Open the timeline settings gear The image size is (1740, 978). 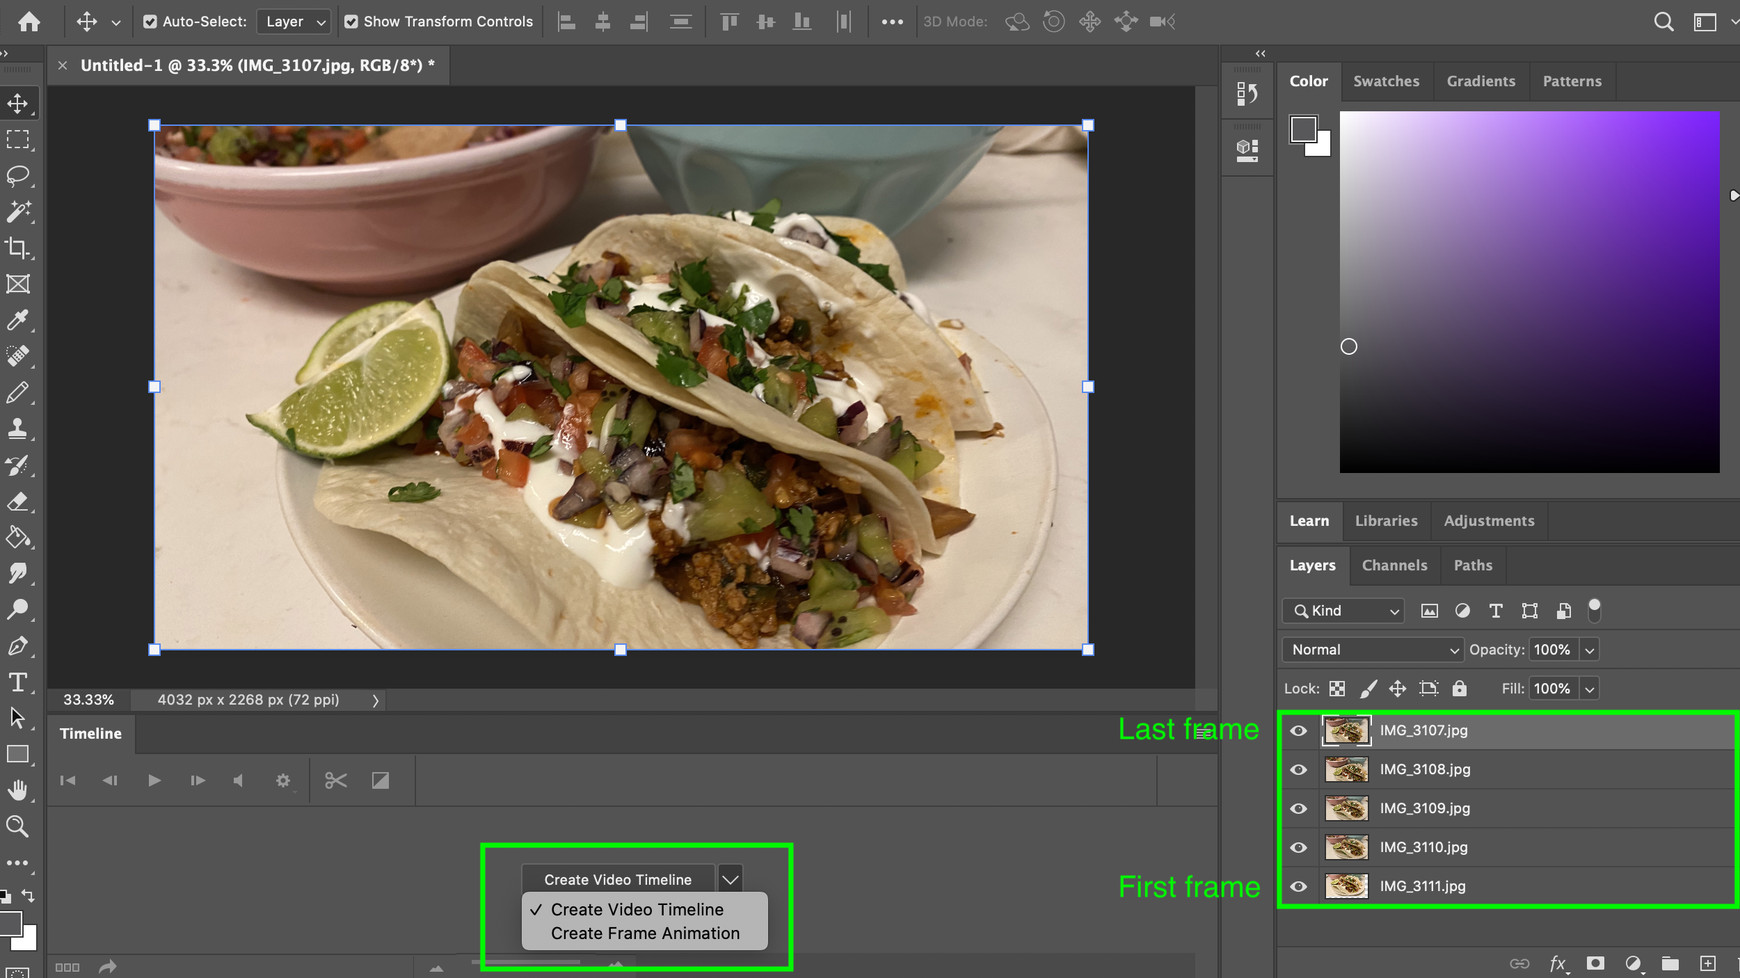[282, 780]
